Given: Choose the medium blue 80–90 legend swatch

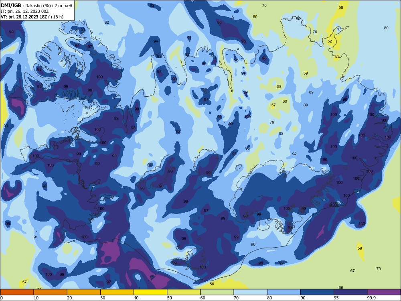Looking at the screenshot, I should click(x=284, y=292).
